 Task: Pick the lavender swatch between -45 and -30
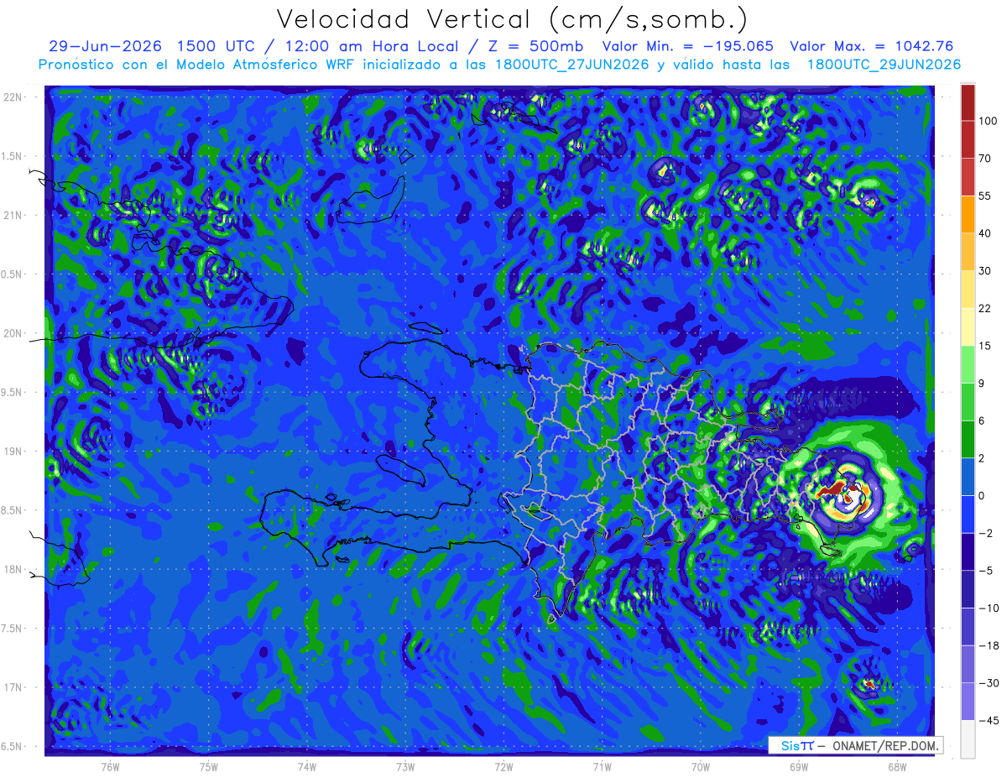[x=968, y=701]
